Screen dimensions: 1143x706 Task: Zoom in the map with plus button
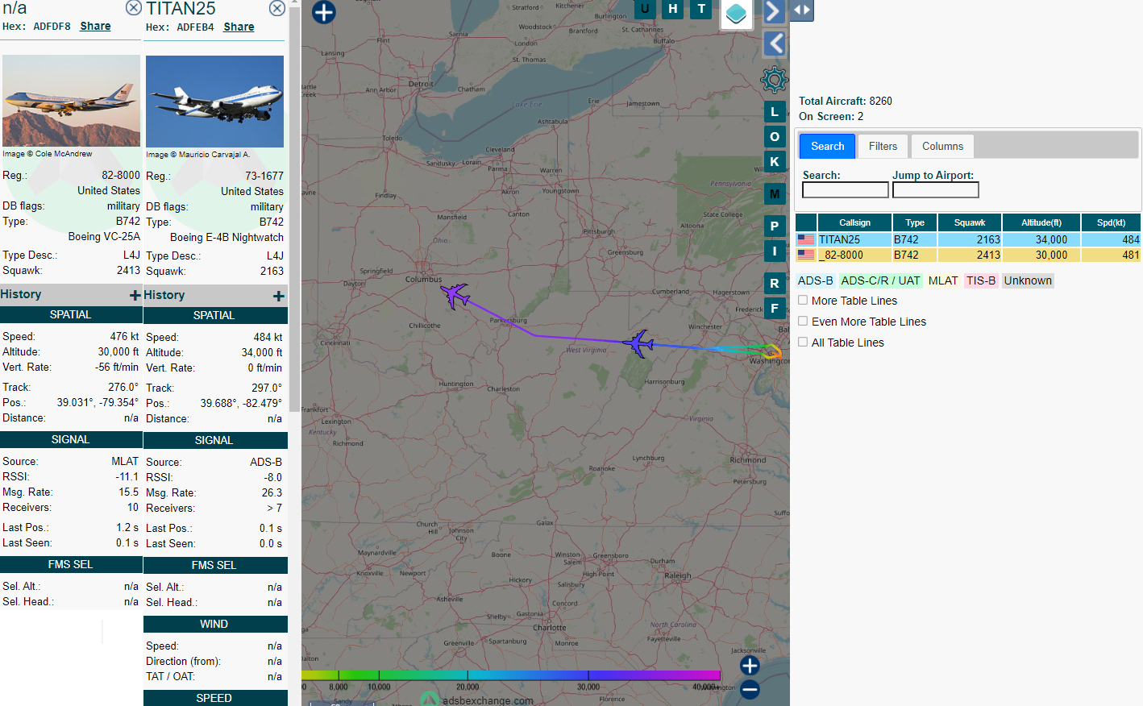750,665
